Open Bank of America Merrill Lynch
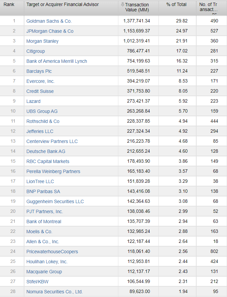 click(x=56, y=61)
